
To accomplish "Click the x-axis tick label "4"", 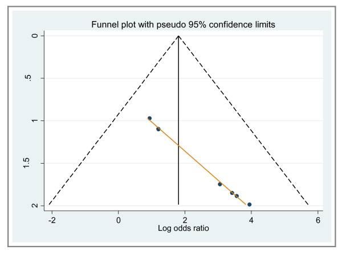I will click(251, 219).
